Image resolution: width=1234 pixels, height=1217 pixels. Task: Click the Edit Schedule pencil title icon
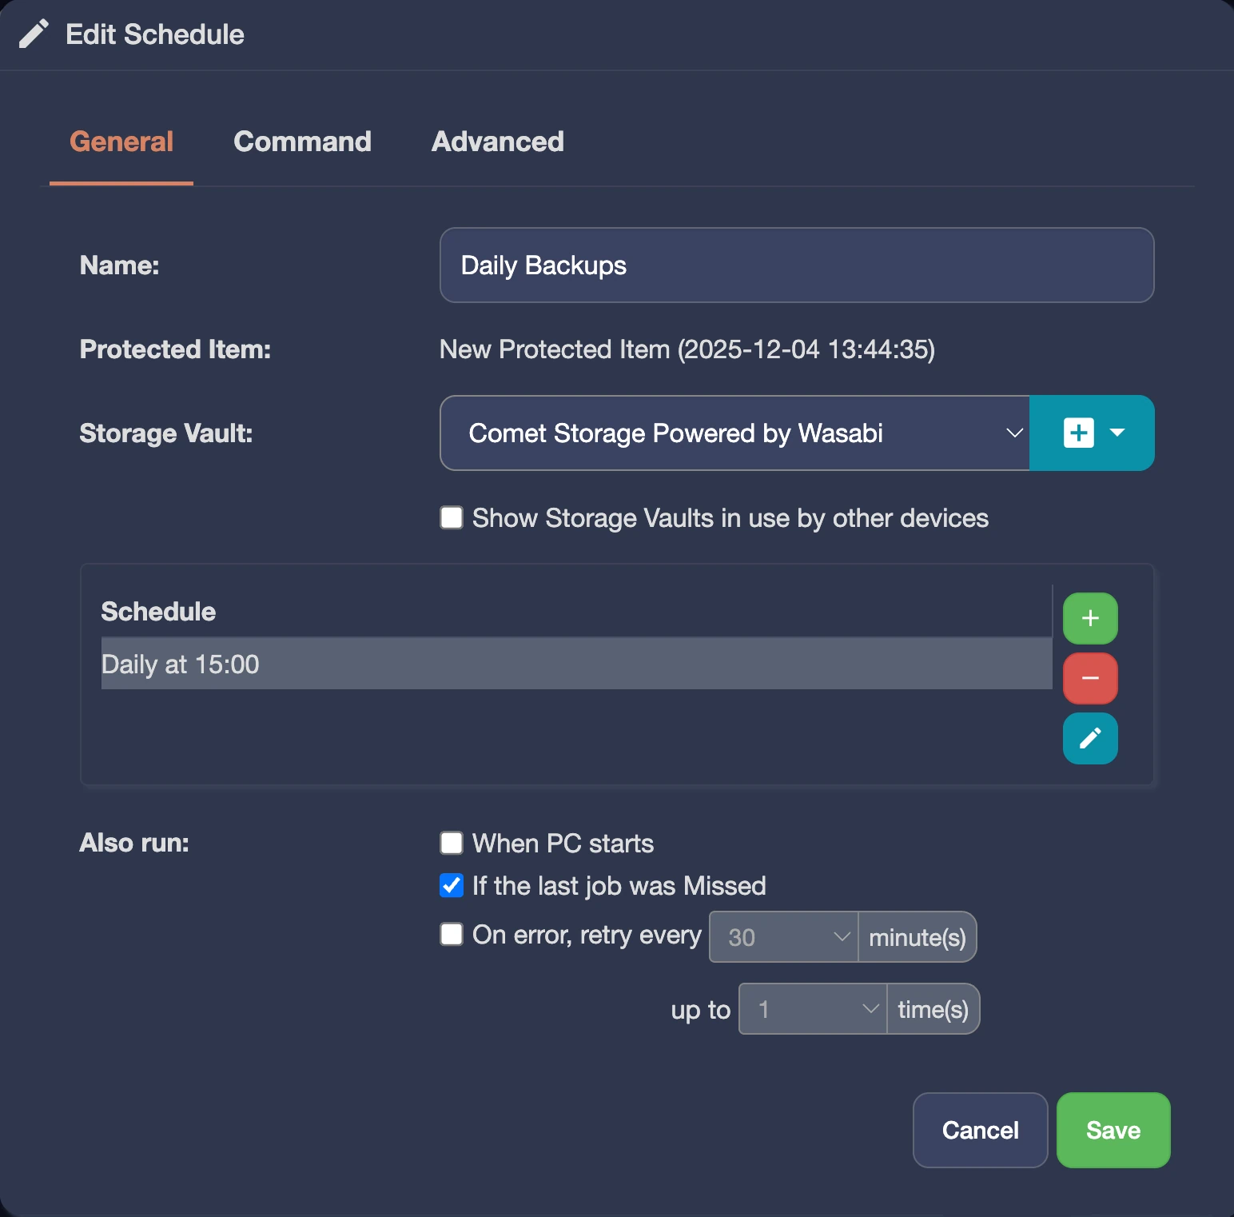pyautogui.click(x=34, y=34)
